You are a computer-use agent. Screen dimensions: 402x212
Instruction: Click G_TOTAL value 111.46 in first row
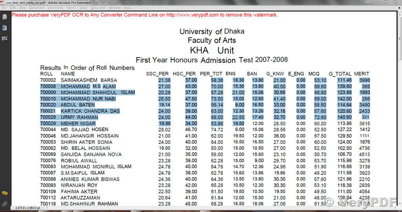click(x=344, y=80)
